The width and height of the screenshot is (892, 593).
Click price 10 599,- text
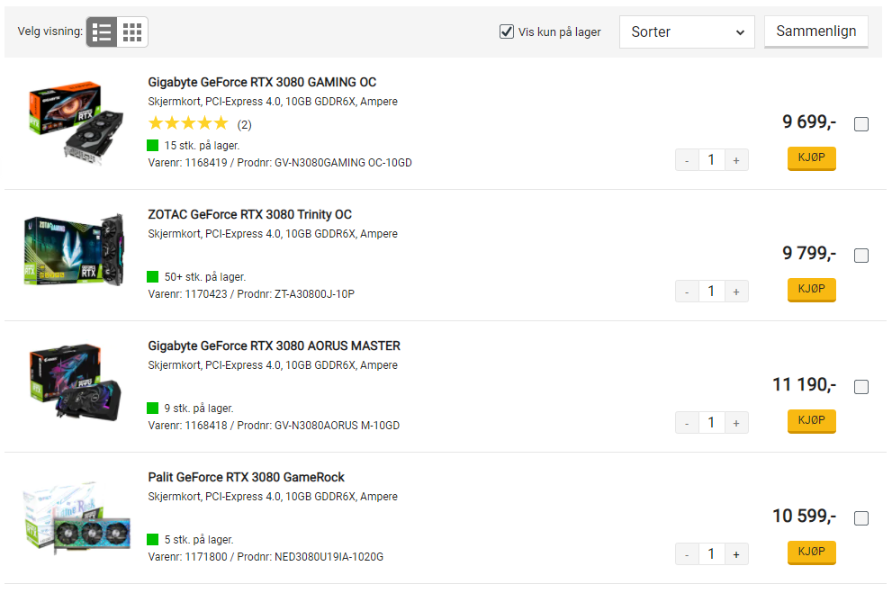pos(805,517)
